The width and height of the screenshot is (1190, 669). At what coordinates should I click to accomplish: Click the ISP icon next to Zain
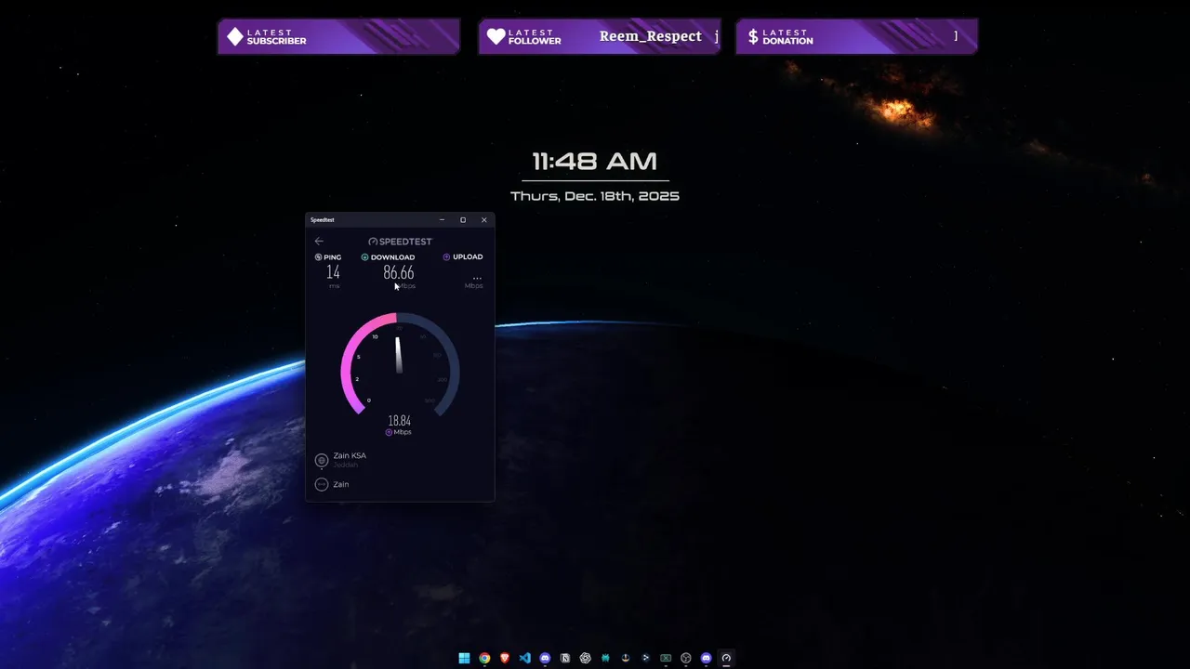click(x=322, y=484)
